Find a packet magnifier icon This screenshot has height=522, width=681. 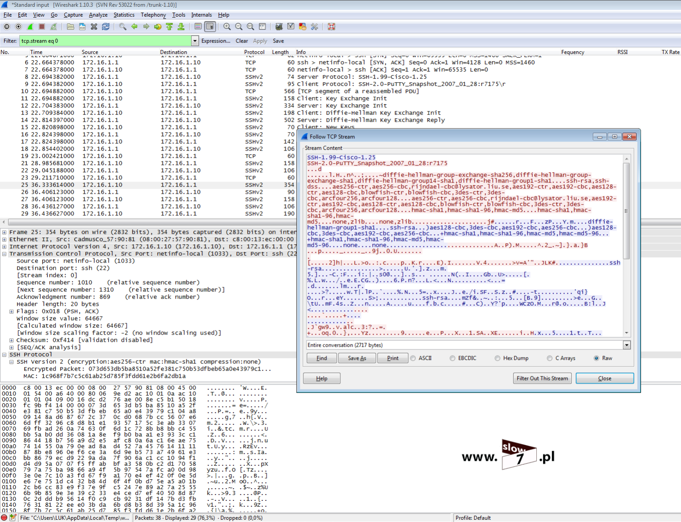(123, 27)
